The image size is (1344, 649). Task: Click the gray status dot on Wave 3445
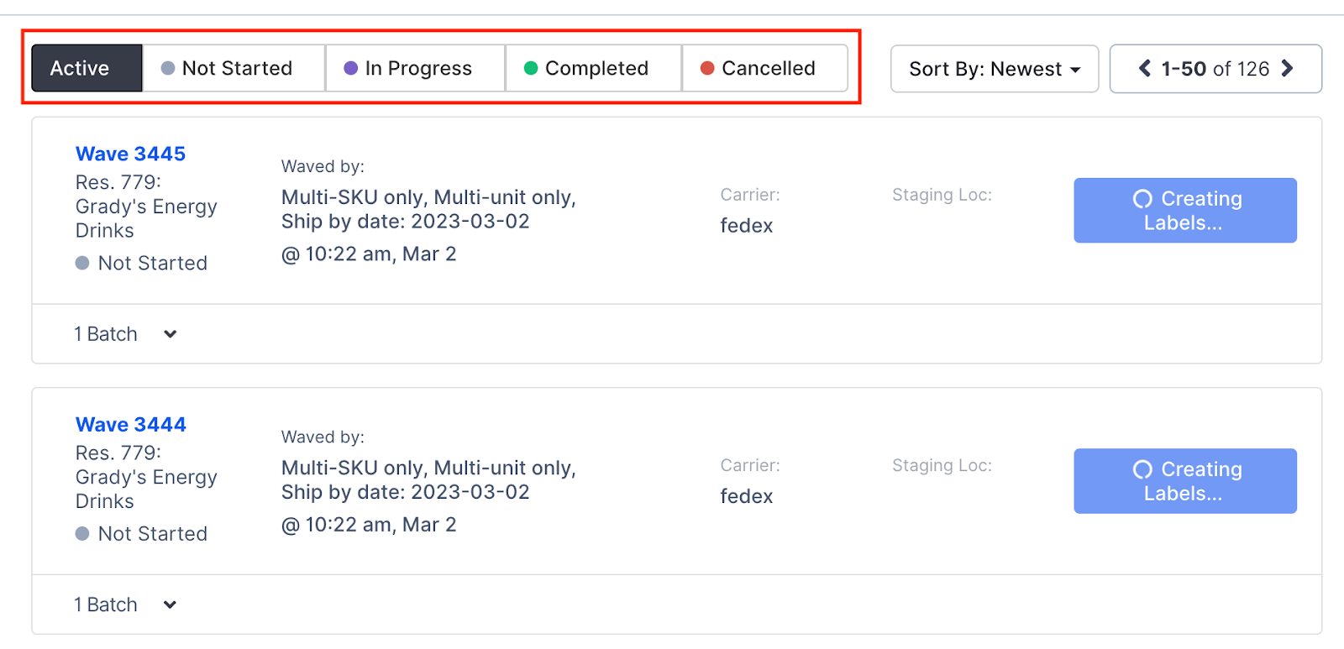pos(81,263)
